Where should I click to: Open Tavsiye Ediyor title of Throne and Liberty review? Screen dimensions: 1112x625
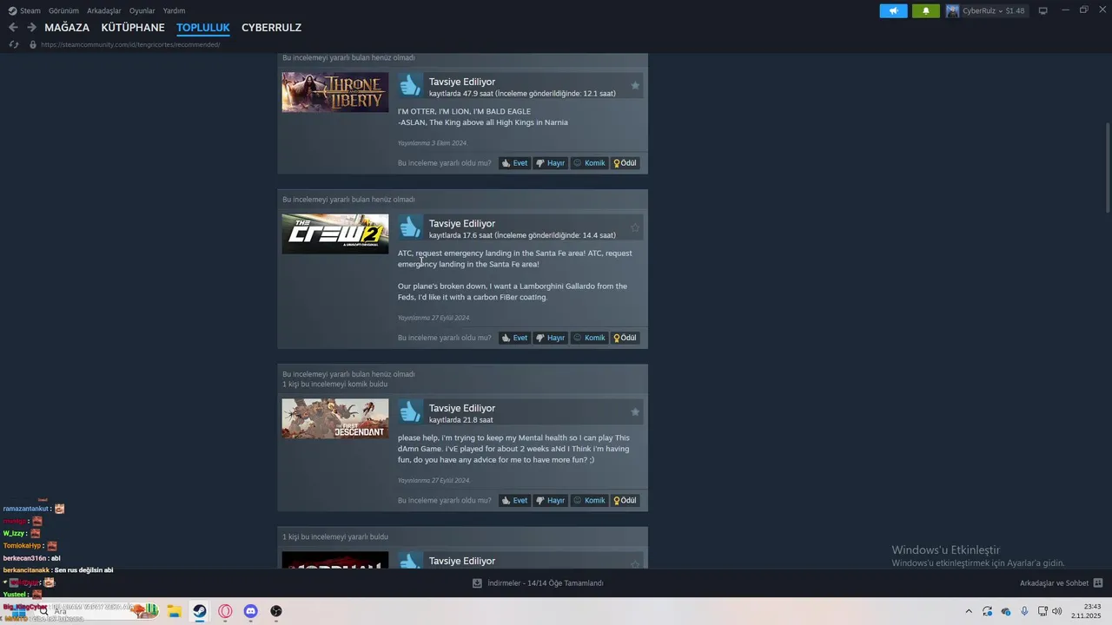(x=462, y=82)
